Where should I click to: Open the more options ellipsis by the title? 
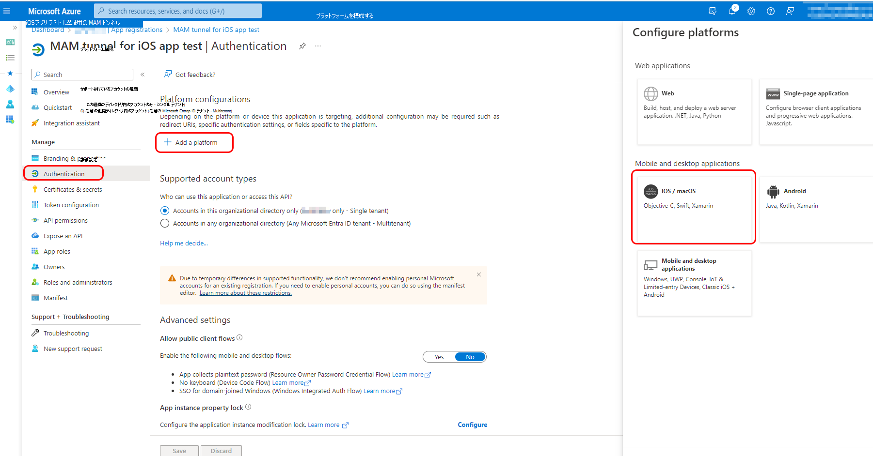click(318, 46)
